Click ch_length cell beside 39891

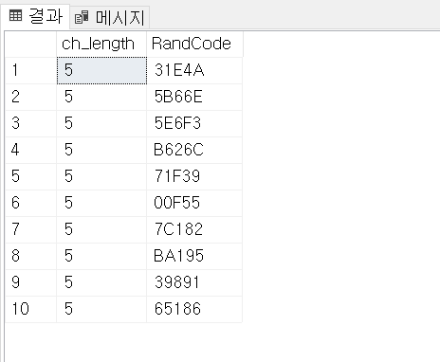pyautogui.click(x=101, y=282)
